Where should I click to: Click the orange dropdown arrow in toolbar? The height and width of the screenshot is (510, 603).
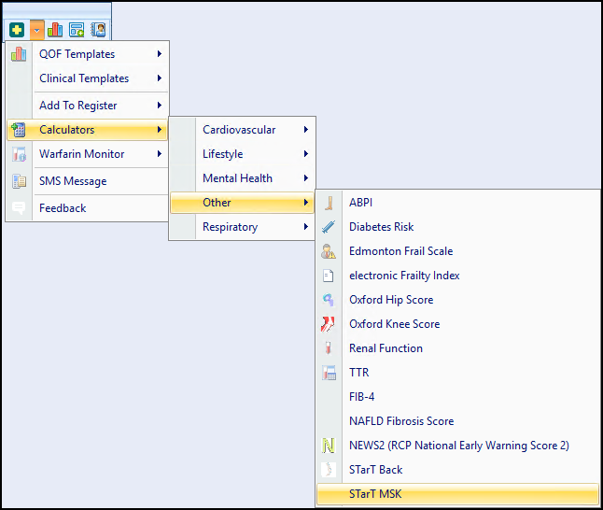coord(36,30)
